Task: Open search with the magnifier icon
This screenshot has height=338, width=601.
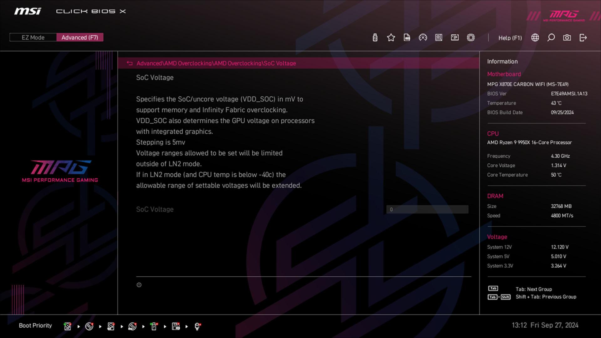Action: pos(551,38)
